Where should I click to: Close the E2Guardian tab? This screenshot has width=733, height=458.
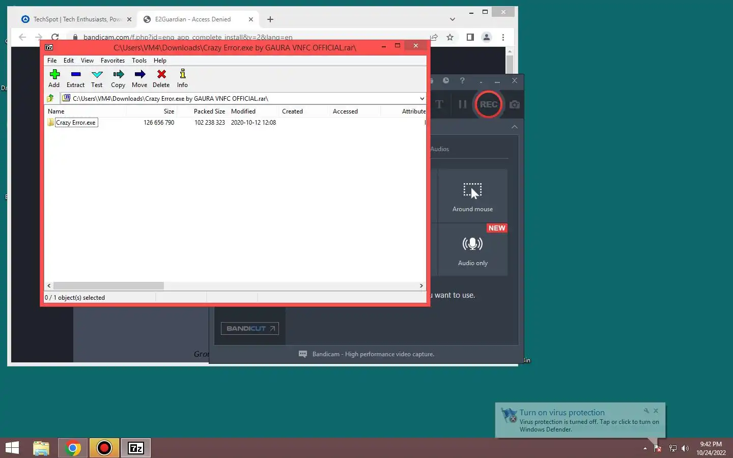251,19
